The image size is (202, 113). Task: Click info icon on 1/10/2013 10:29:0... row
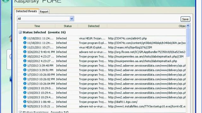point(25,88)
